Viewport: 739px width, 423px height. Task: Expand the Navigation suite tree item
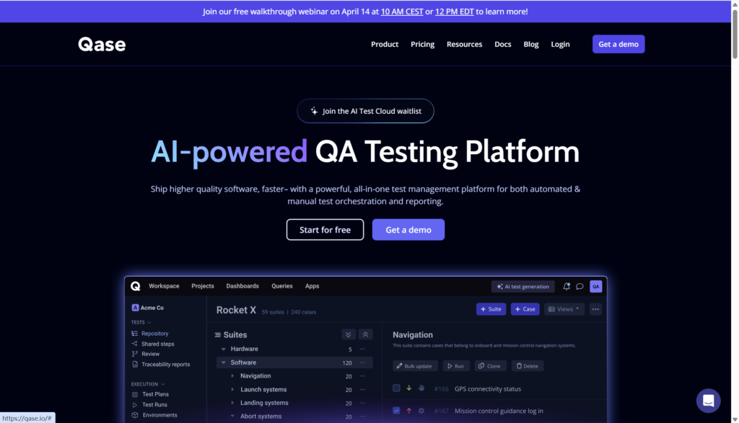232,376
